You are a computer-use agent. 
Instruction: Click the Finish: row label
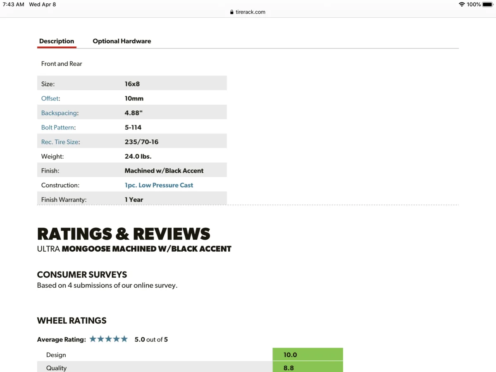(50, 171)
